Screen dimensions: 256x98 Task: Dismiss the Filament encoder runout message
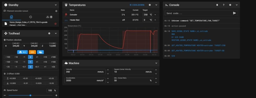[x=56, y=11]
